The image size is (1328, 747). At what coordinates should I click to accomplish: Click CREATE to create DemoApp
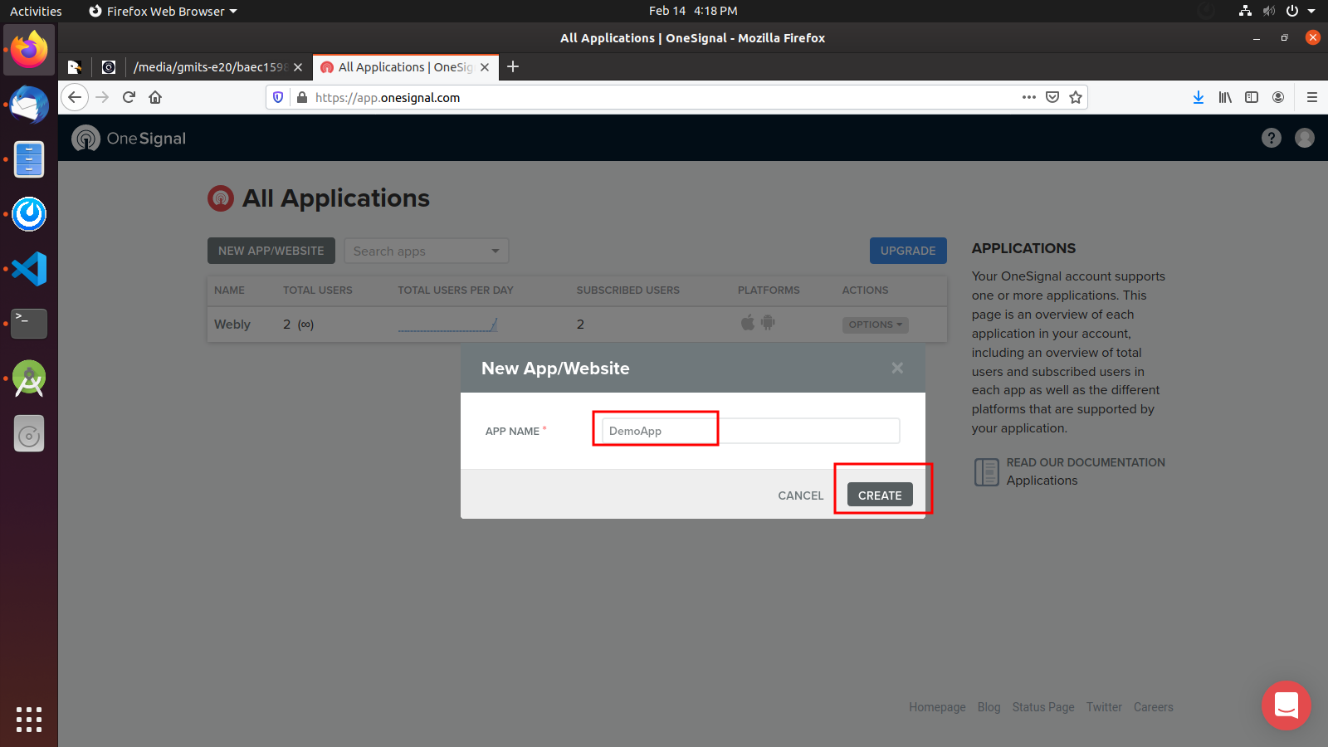pos(879,495)
